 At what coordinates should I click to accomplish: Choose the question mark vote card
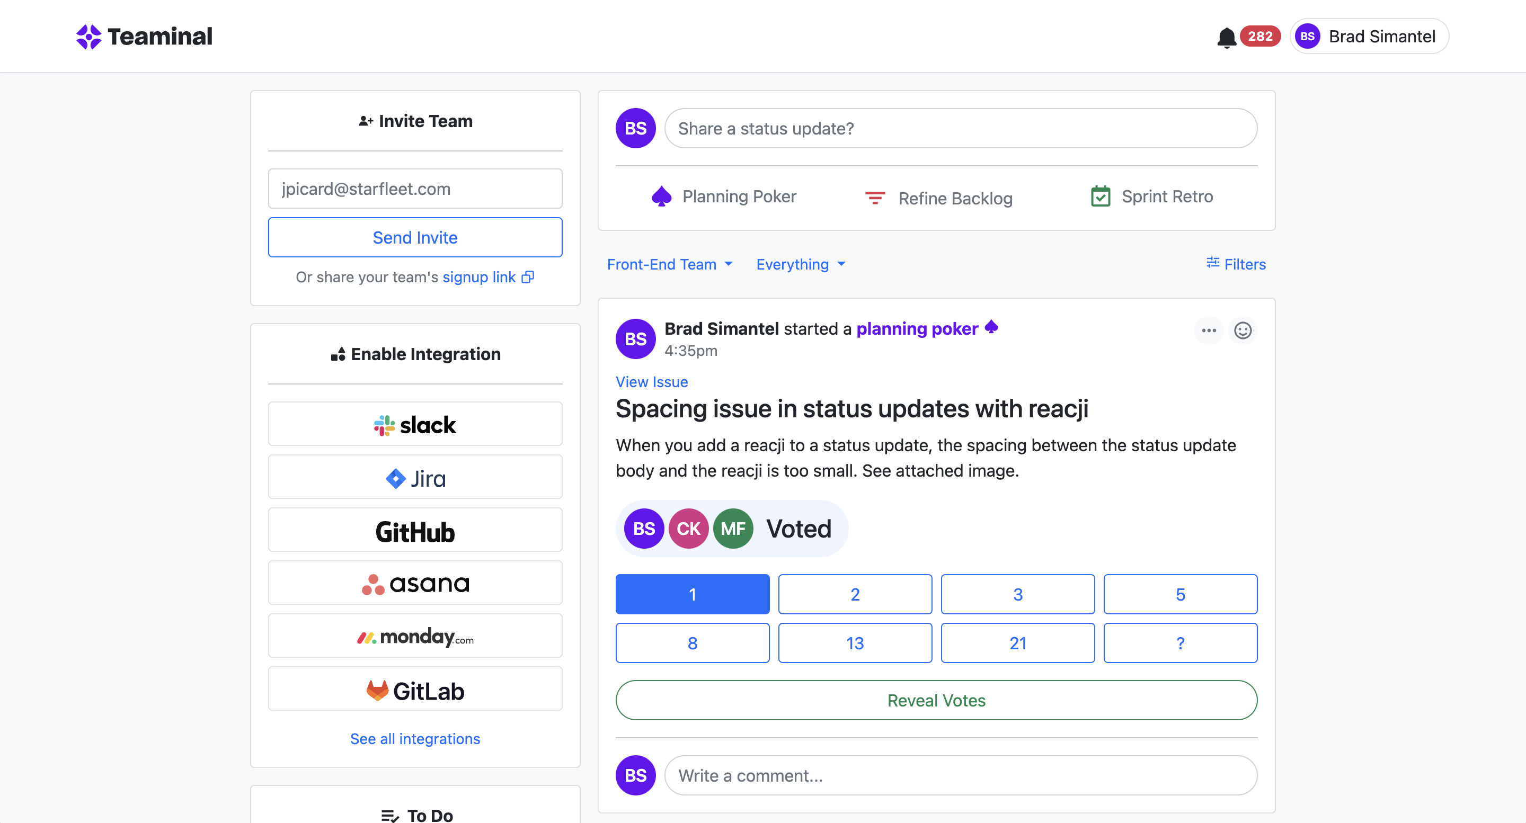point(1179,643)
